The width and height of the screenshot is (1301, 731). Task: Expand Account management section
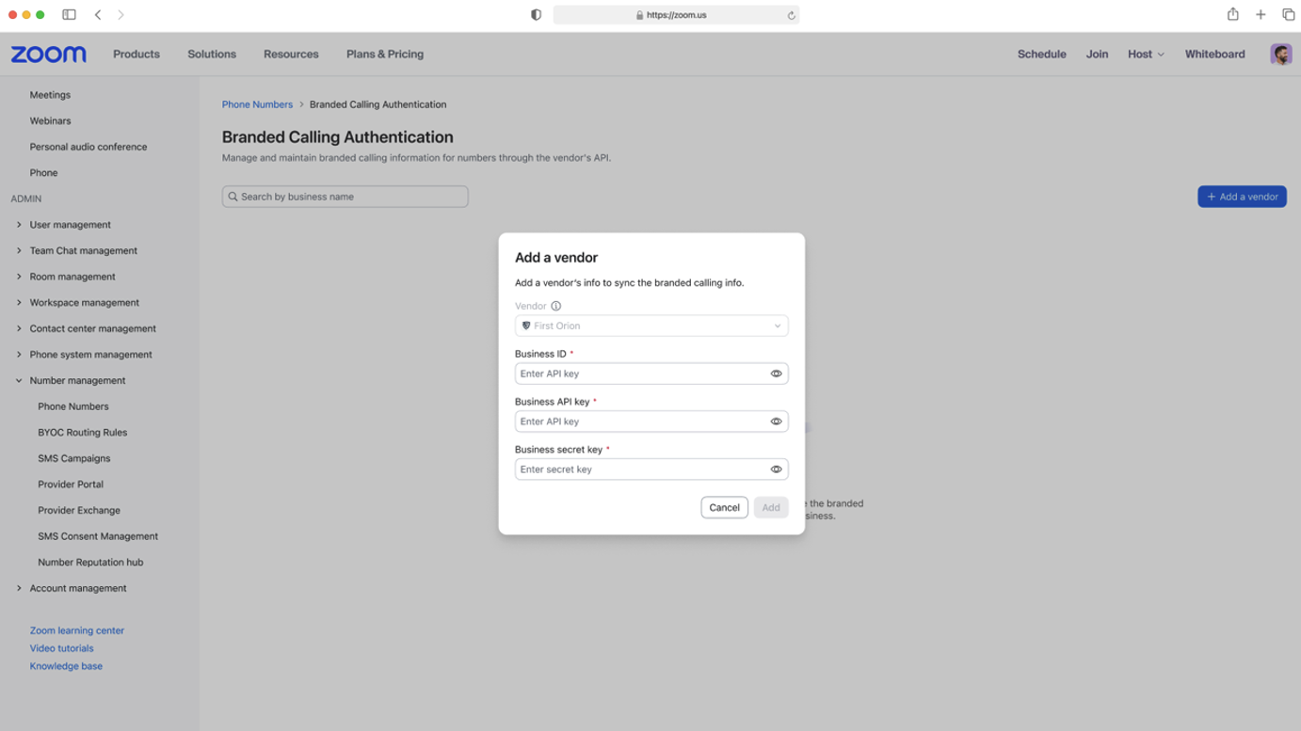(x=19, y=588)
